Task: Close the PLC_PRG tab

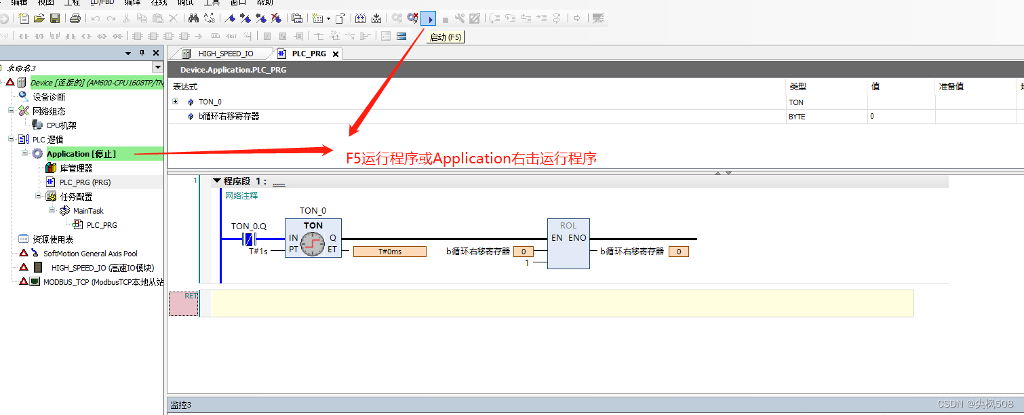Action: (335, 54)
